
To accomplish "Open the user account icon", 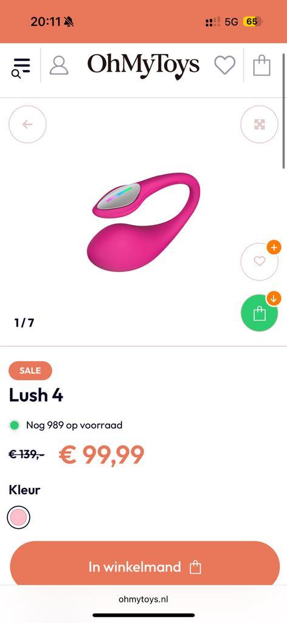I will pyautogui.click(x=59, y=66).
